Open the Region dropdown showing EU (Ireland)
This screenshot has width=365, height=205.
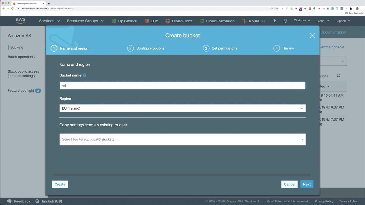(182, 108)
